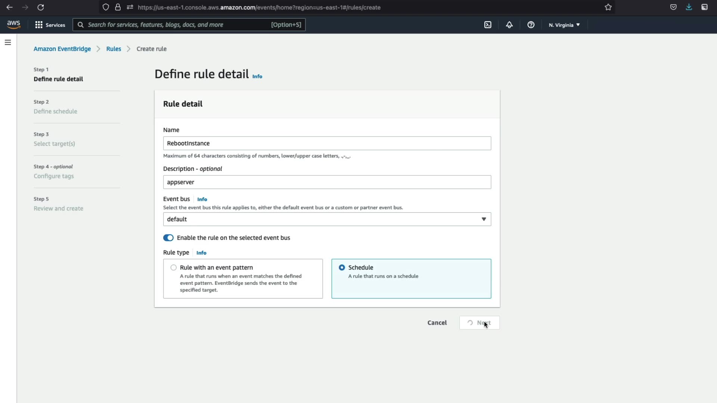The image size is (717, 403).
Task: Open the help question mark icon
Action: 531,25
